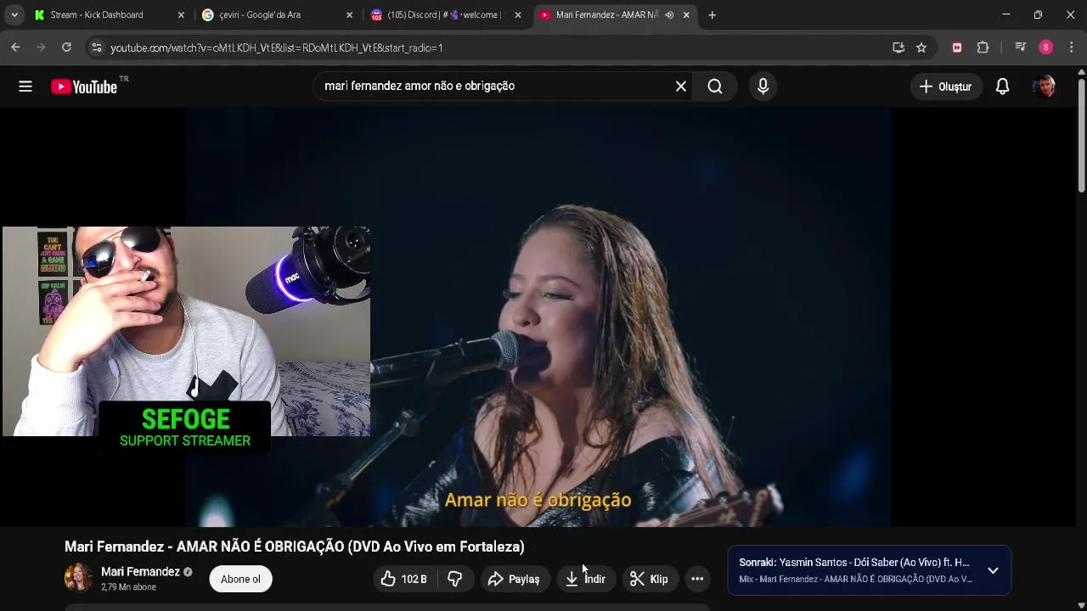The image size is (1087, 611).
Task: Open the YouTube account avatar menu
Action: pyautogui.click(x=1045, y=86)
